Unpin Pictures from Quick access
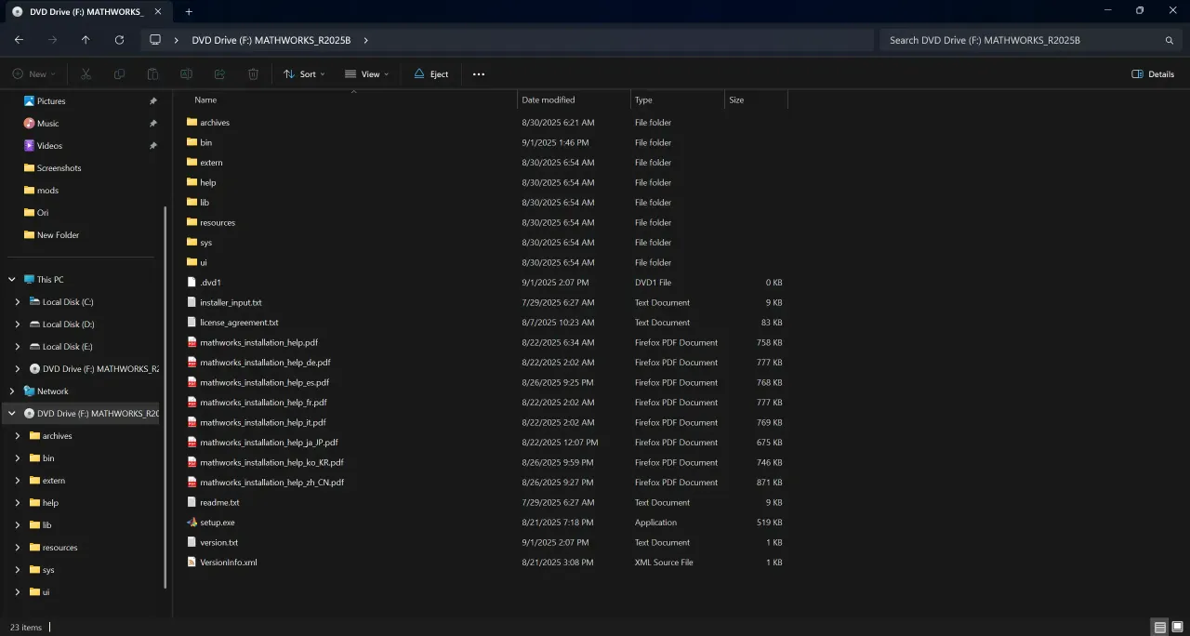Screen dimensions: 1190x636 [x=153, y=101]
